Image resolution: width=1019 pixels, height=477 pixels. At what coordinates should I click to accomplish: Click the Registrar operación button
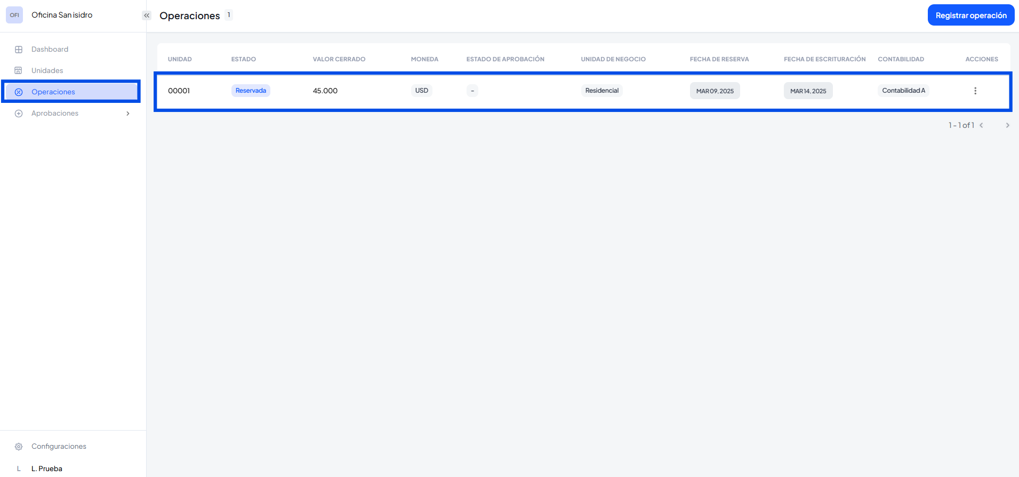pyautogui.click(x=970, y=15)
